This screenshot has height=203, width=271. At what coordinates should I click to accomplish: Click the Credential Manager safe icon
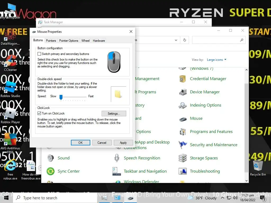(183, 79)
